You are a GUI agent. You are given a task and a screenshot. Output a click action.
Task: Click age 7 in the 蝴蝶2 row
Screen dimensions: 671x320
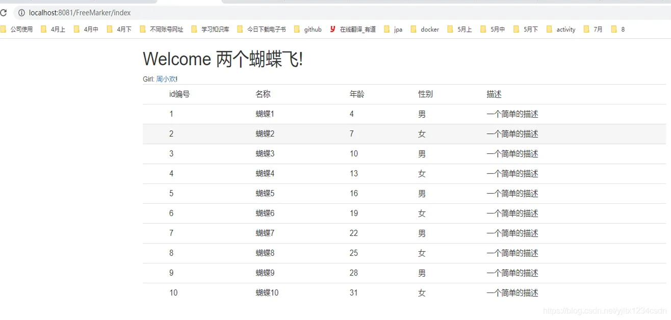coord(352,134)
